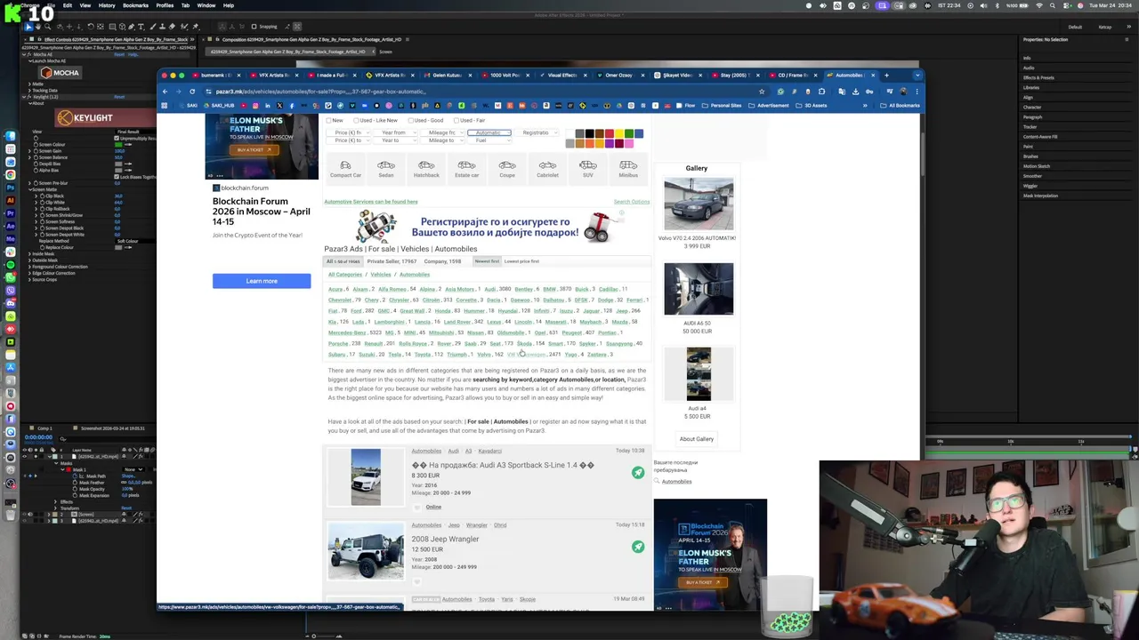Open the Mileage from dropdown

tap(441, 132)
